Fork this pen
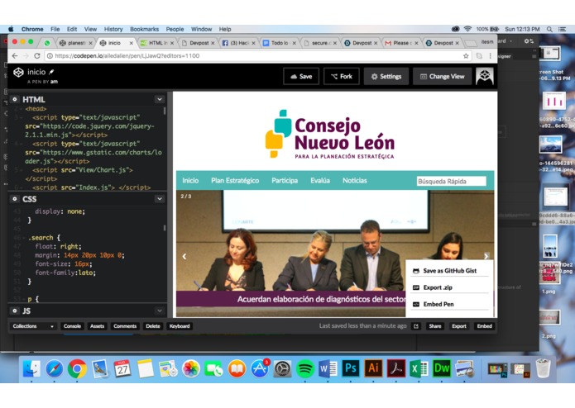 (x=342, y=76)
